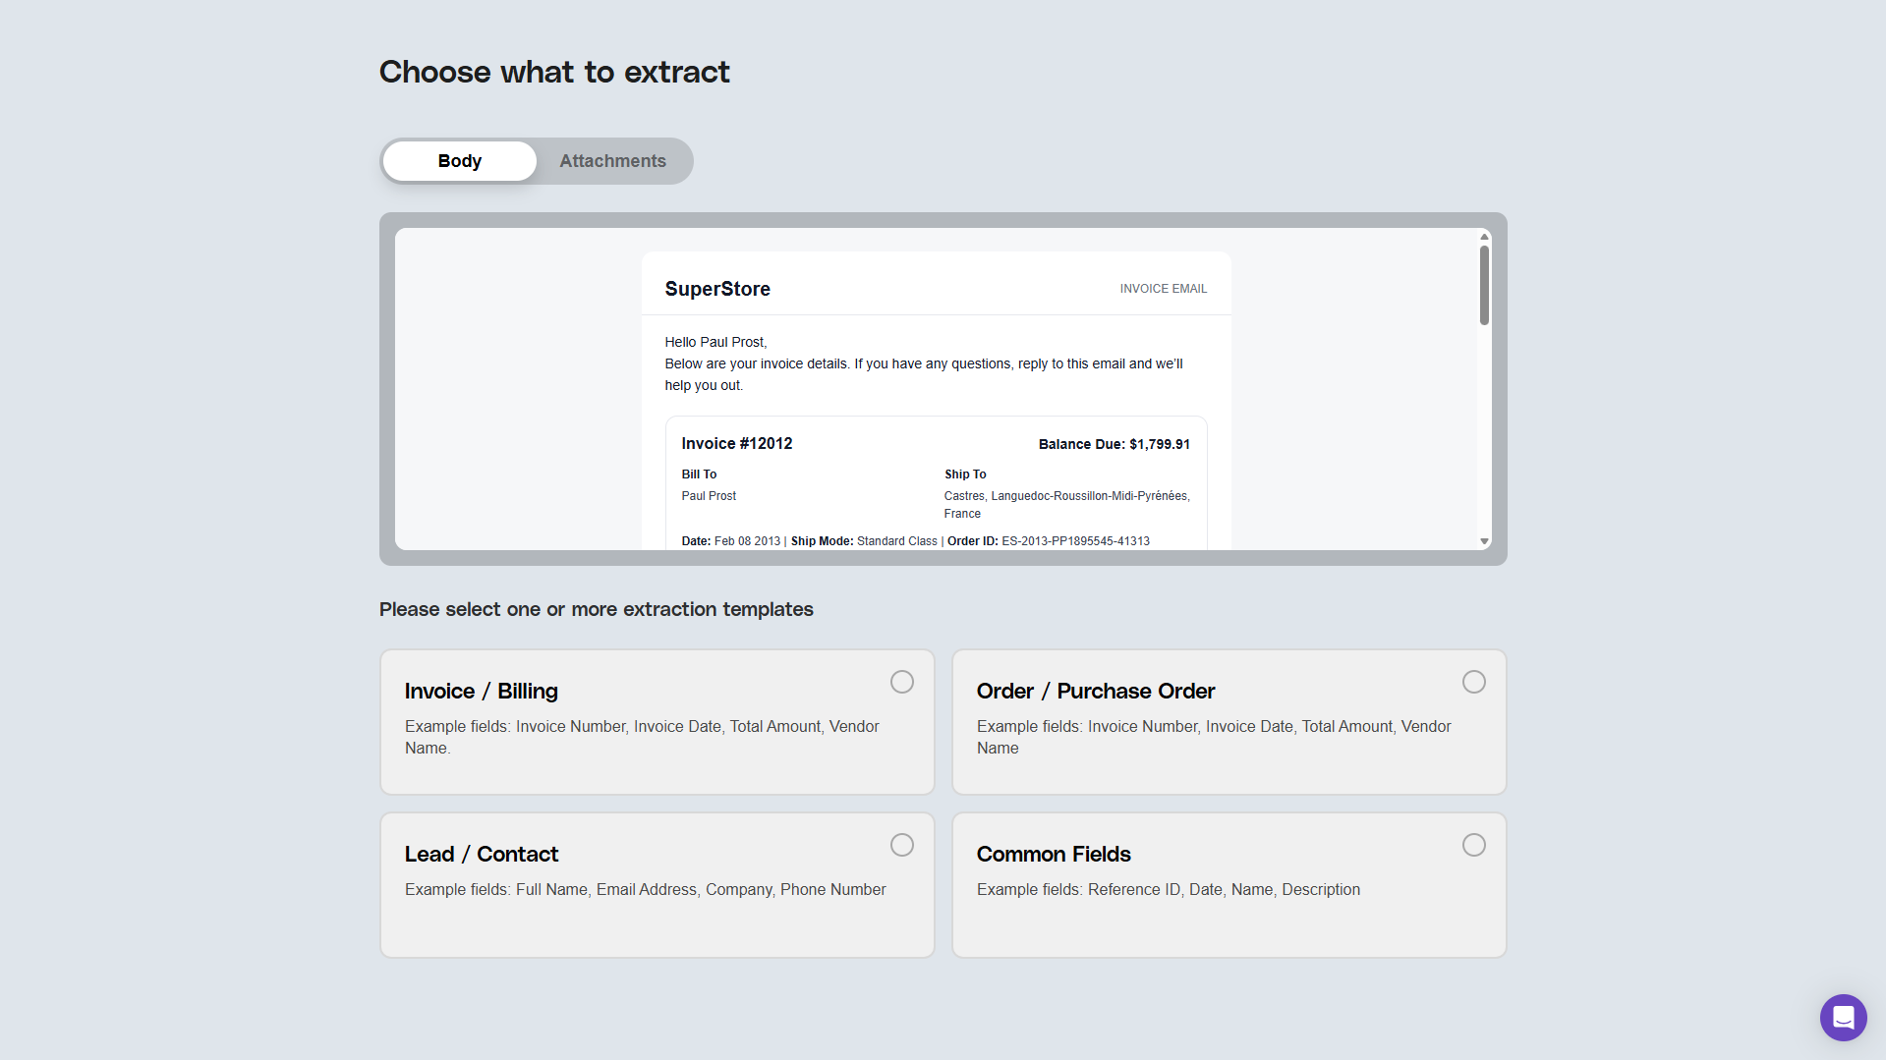The width and height of the screenshot is (1886, 1060).
Task: Select the Invoice / Billing radio button
Action: [901, 682]
